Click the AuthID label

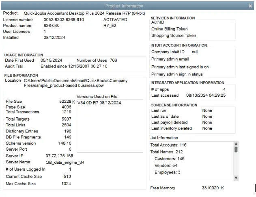coord(157,22)
